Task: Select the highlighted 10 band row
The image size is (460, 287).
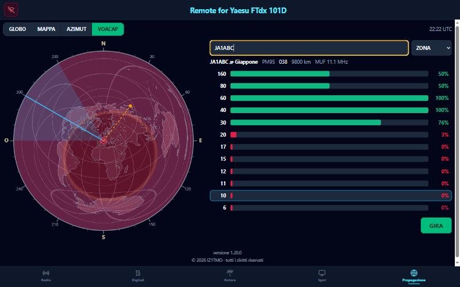Action: (x=331, y=196)
